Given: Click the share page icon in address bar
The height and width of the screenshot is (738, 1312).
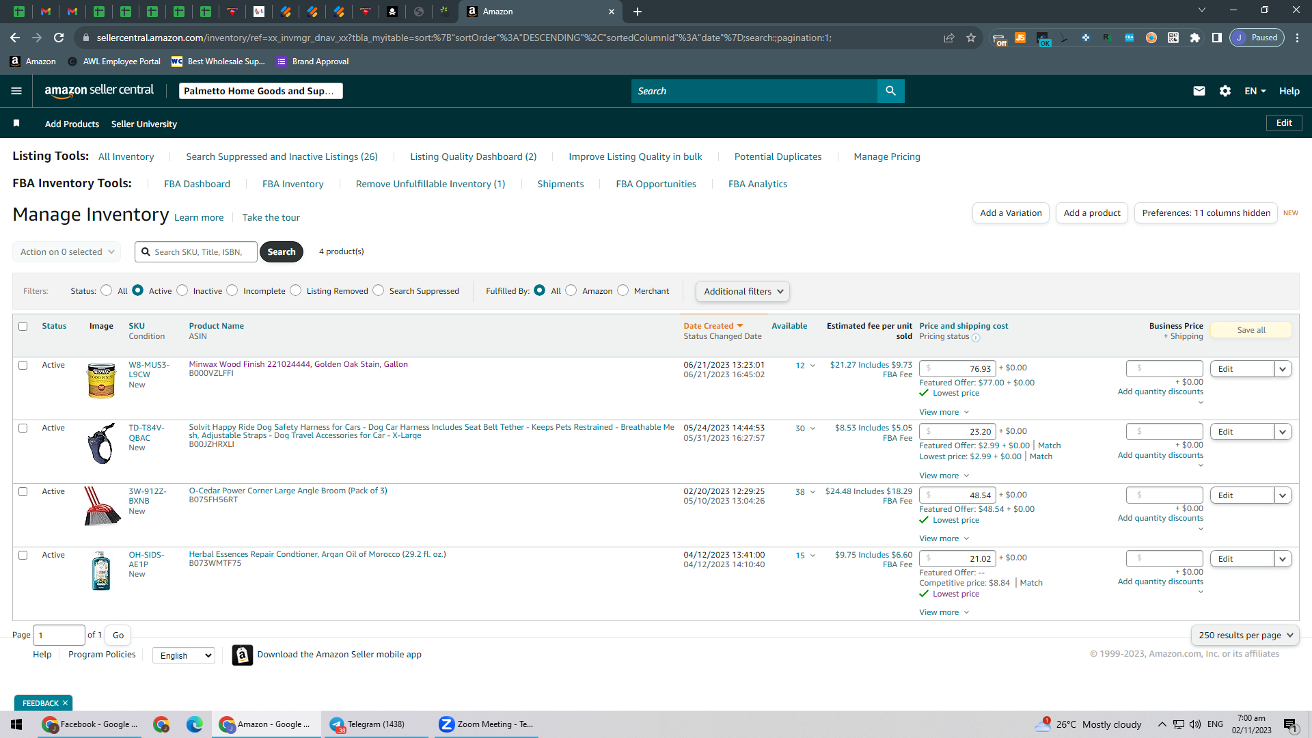Looking at the screenshot, I should click(949, 38).
